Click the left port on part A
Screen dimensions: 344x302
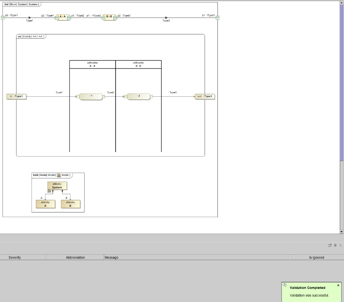[x=57, y=18]
